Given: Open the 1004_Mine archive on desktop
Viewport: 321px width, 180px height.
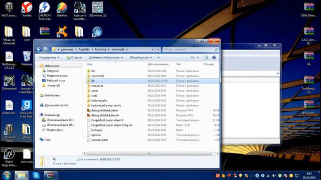Looking at the screenshot, I should (x=309, y=9).
